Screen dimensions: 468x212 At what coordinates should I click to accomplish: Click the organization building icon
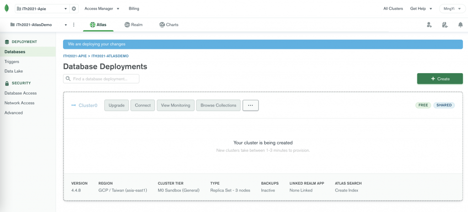(19, 9)
